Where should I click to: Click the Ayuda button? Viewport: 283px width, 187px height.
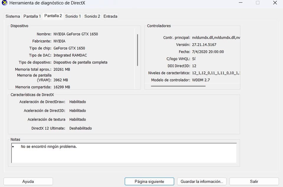point(28,181)
